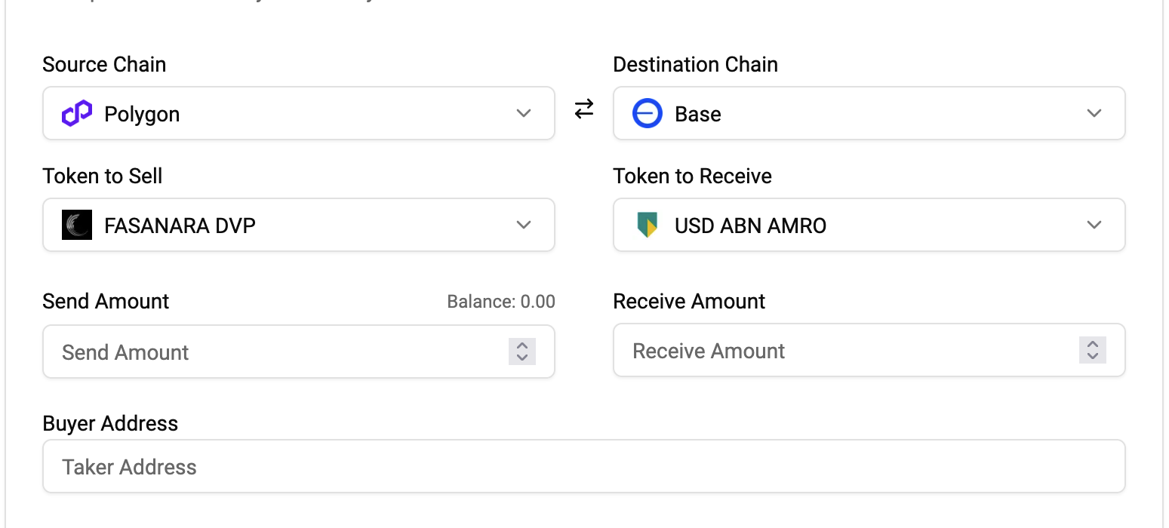Expand the chevron beside Polygon
The height and width of the screenshot is (528, 1169).
(524, 113)
